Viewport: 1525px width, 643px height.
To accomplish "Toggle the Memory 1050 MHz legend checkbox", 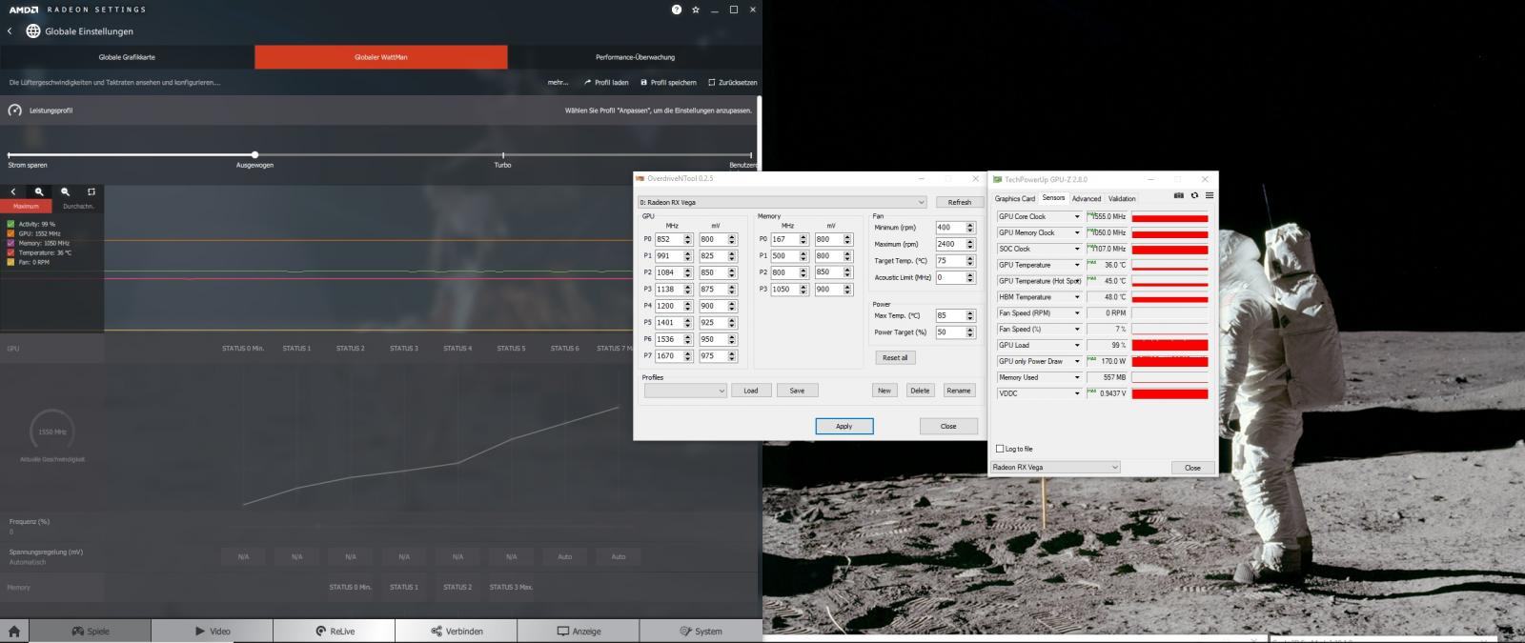I will tap(11, 243).
